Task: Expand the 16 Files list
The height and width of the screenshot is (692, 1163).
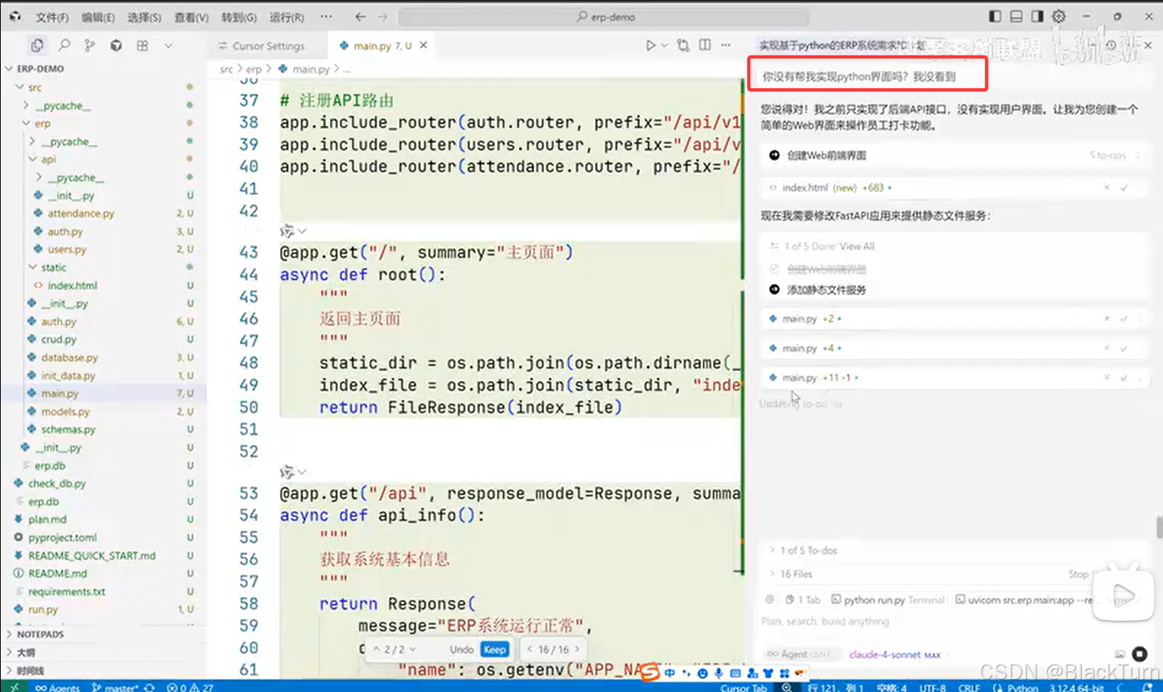Action: [790, 574]
